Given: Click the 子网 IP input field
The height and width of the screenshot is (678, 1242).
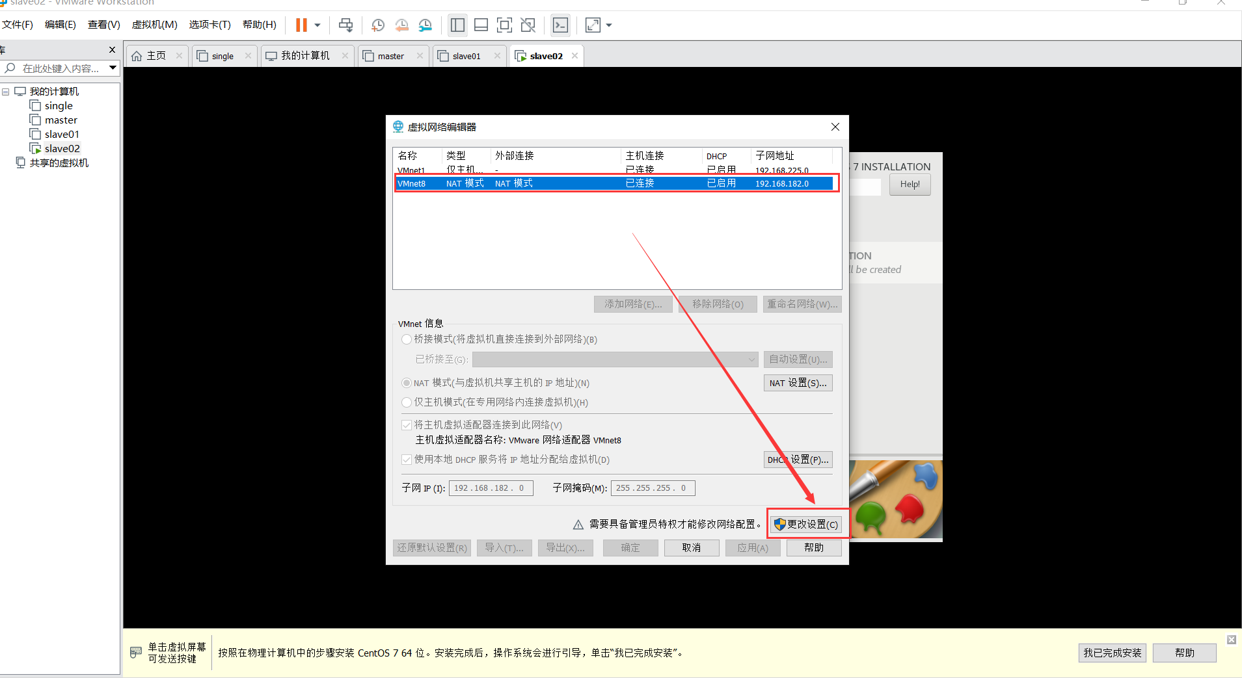Looking at the screenshot, I should pos(491,488).
